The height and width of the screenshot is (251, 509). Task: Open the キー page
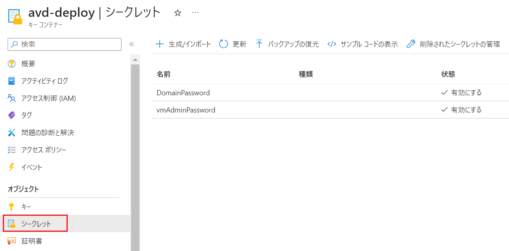[x=26, y=207]
